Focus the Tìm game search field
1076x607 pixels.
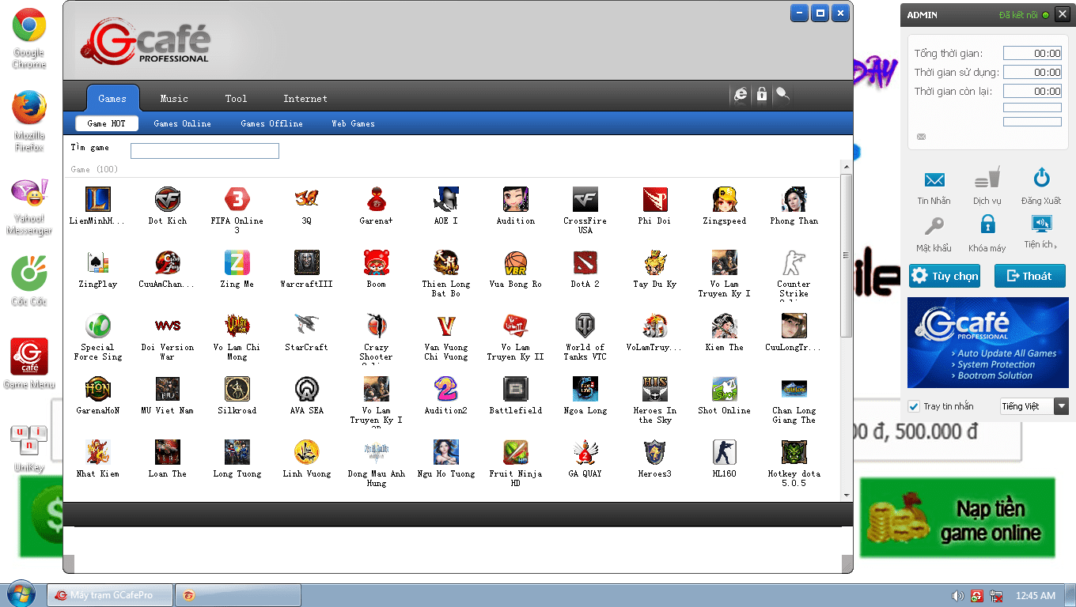coord(205,151)
